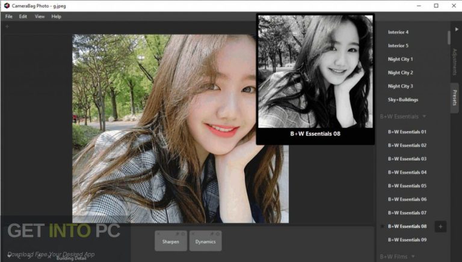Apply the Sky+Buildings preset
The image size is (462, 262).
(403, 100)
